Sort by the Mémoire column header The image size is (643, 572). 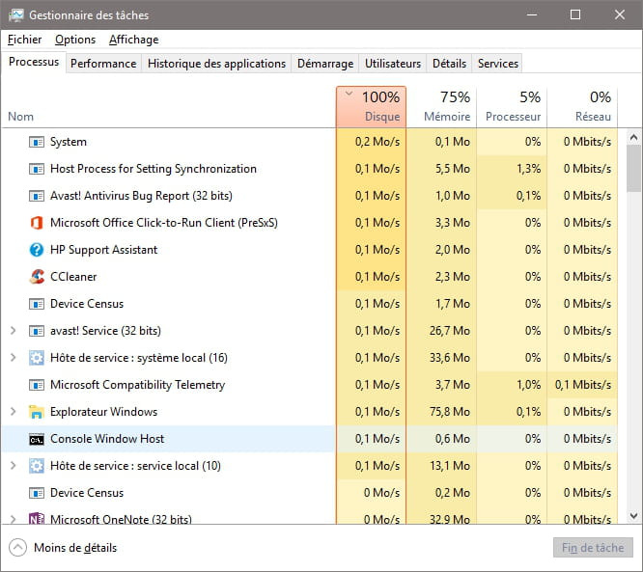(441, 106)
